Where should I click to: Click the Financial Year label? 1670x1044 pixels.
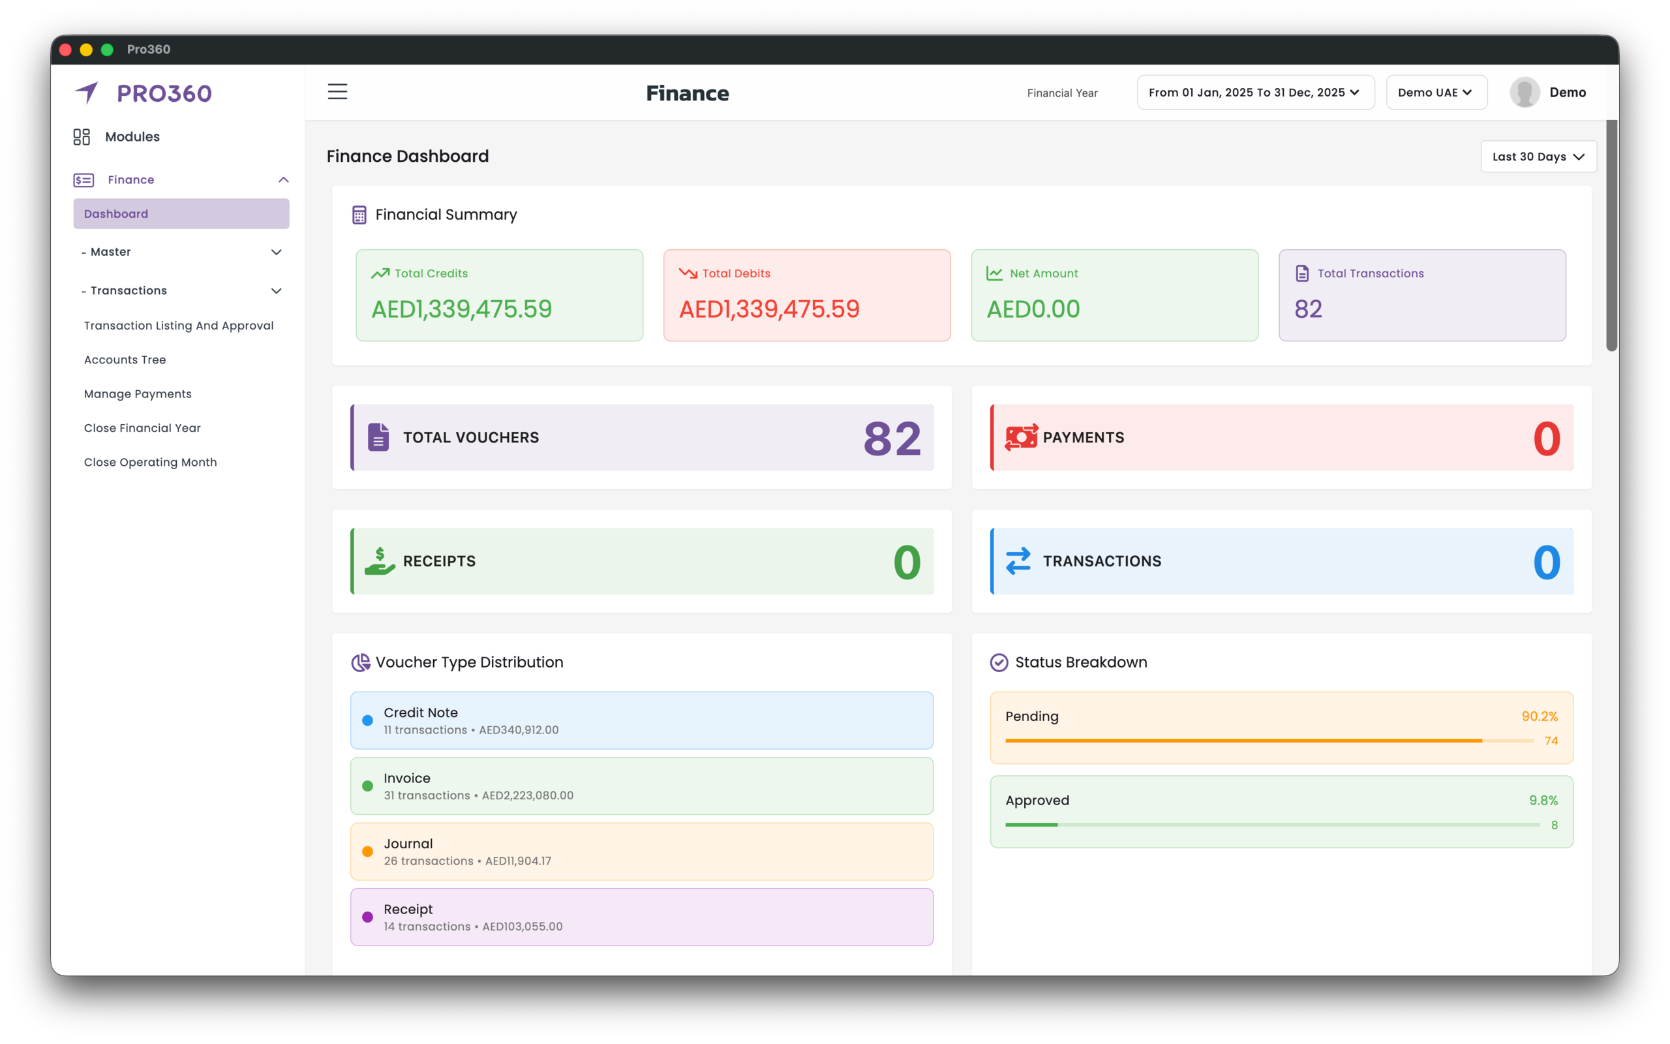pyautogui.click(x=1062, y=93)
